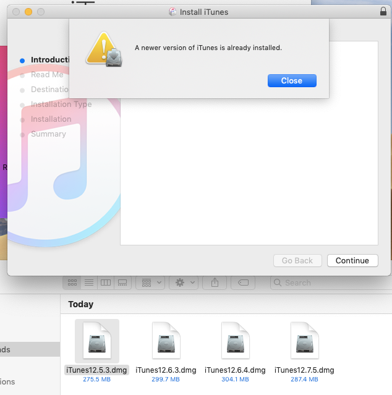Click the 304.1 MB size label
The height and width of the screenshot is (395, 392).
(235, 379)
